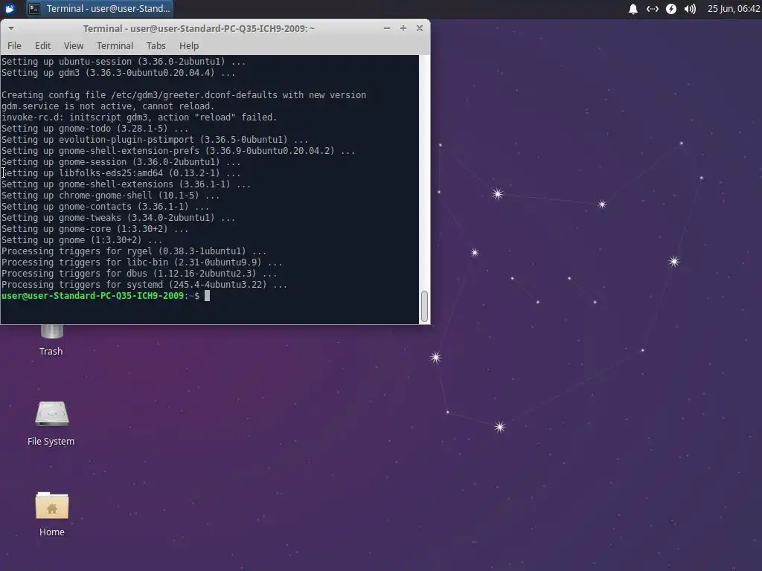Click 'Setting up libfolks-eds25:amd64' line
Image resolution: width=762 pixels, height=571 pixels.
tap(121, 172)
